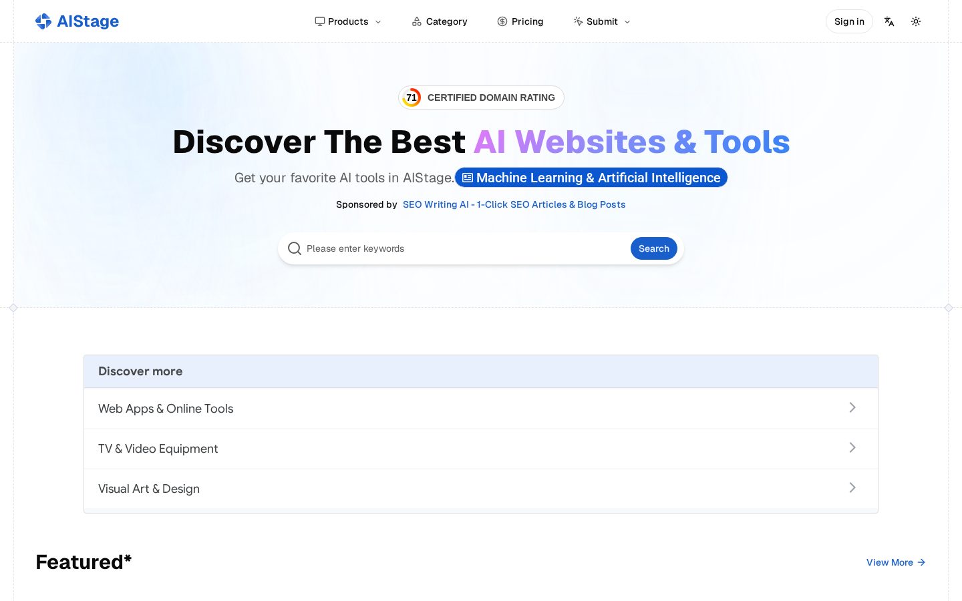
Task: Click the newspaper icon in blue tag
Action: (x=468, y=178)
